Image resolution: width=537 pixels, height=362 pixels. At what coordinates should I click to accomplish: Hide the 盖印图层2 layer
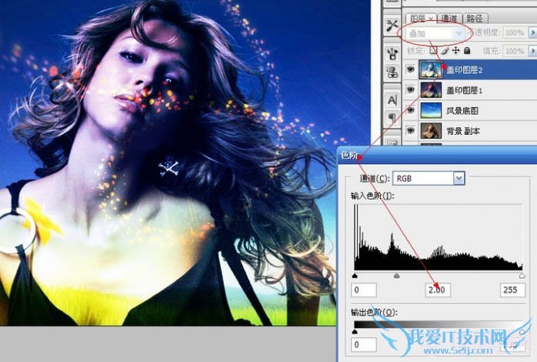coord(410,69)
